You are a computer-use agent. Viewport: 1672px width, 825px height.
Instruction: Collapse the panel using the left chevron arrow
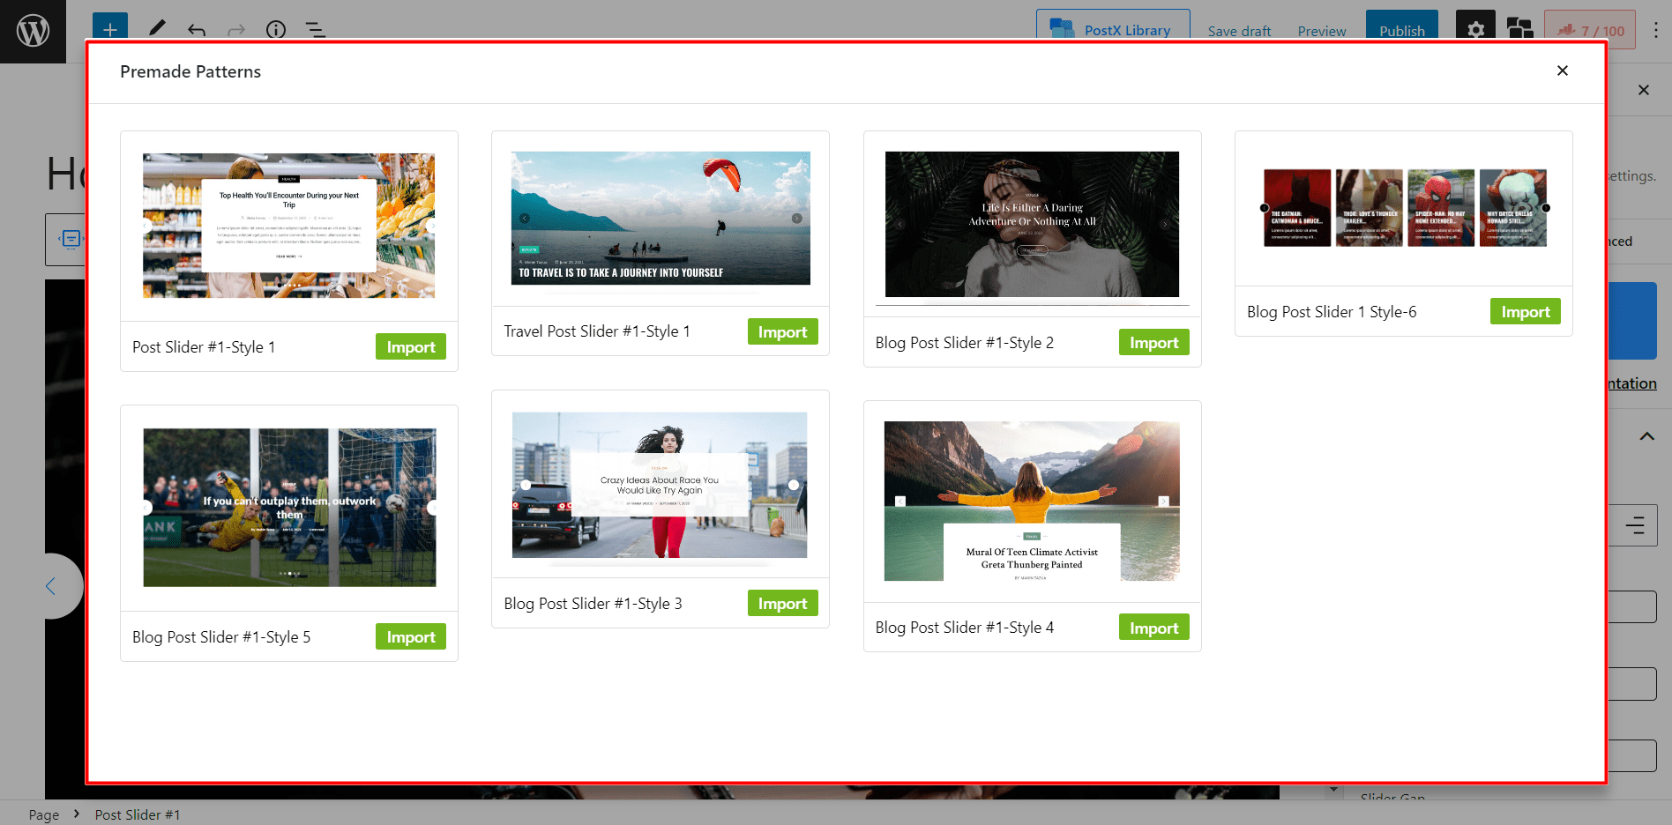pyautogui.click(x=51, y=585)
